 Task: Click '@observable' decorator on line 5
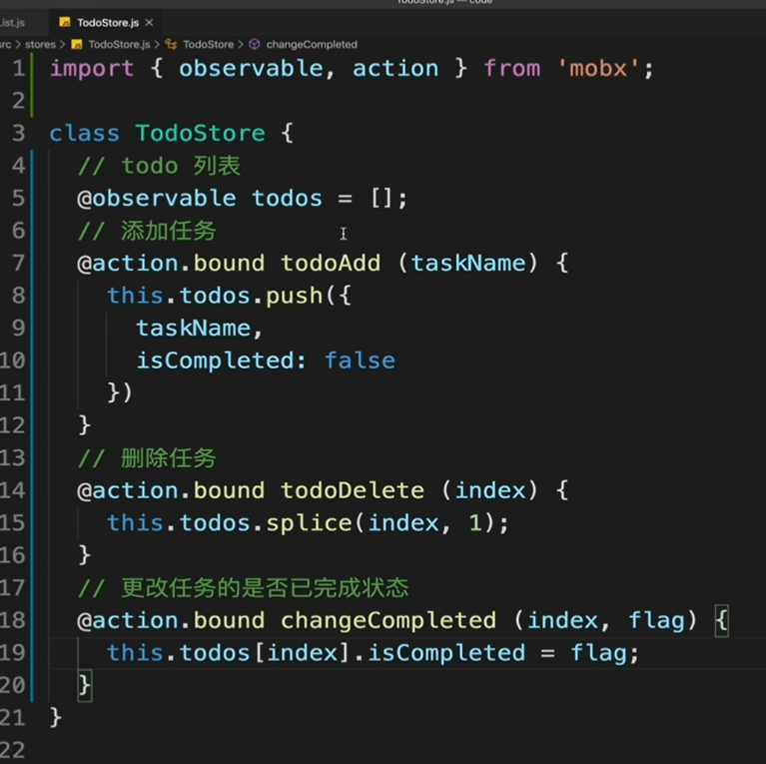pos(157,199)
